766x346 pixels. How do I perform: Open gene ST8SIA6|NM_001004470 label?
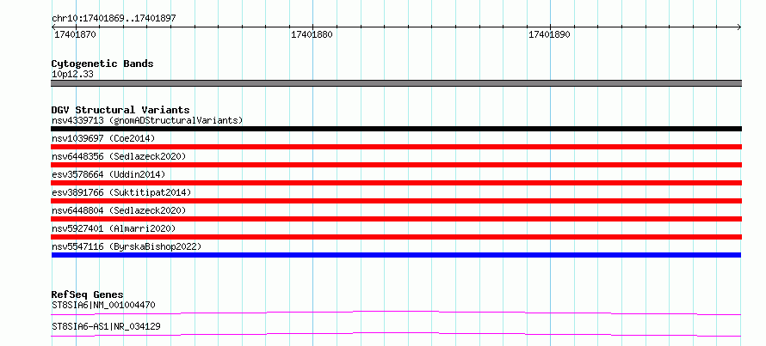[103, 306]
